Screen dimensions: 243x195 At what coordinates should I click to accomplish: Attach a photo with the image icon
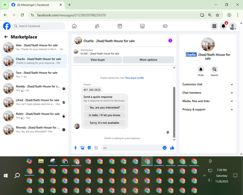(83, 148)
